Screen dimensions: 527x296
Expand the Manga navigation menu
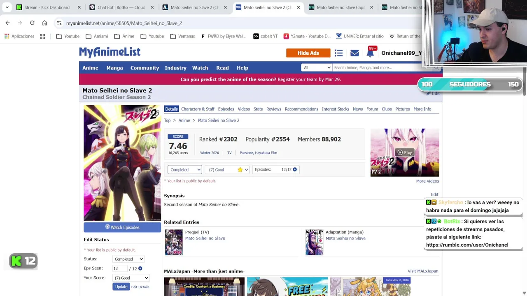[x=114, y=68]
